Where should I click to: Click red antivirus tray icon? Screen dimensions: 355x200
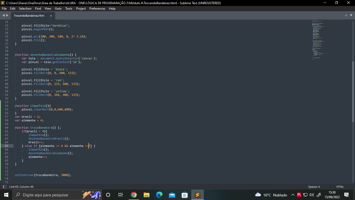pyautogui.click(x=299, y=195)
